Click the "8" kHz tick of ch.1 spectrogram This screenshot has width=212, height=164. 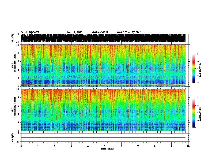click(19, 53)
